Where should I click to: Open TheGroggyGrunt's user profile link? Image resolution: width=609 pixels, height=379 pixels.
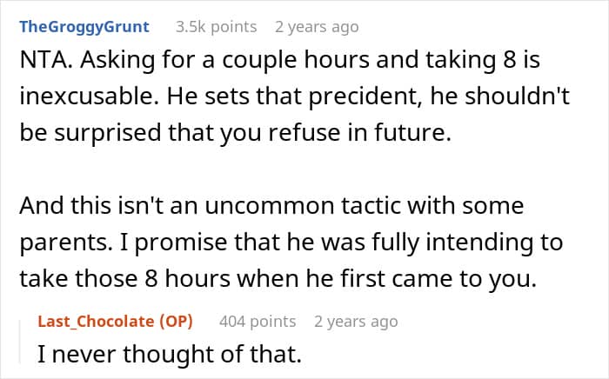coord(84,27)
